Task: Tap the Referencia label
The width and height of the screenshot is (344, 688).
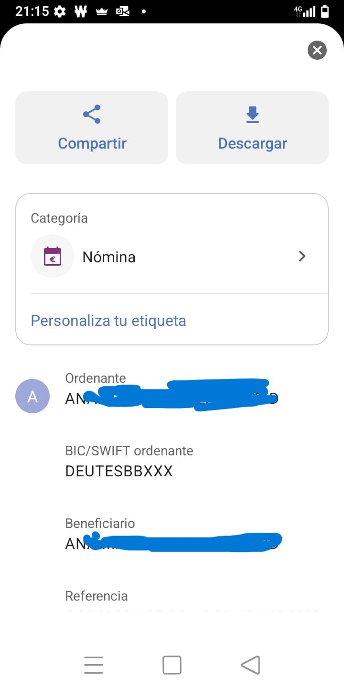Action: [x=97, y=596]
